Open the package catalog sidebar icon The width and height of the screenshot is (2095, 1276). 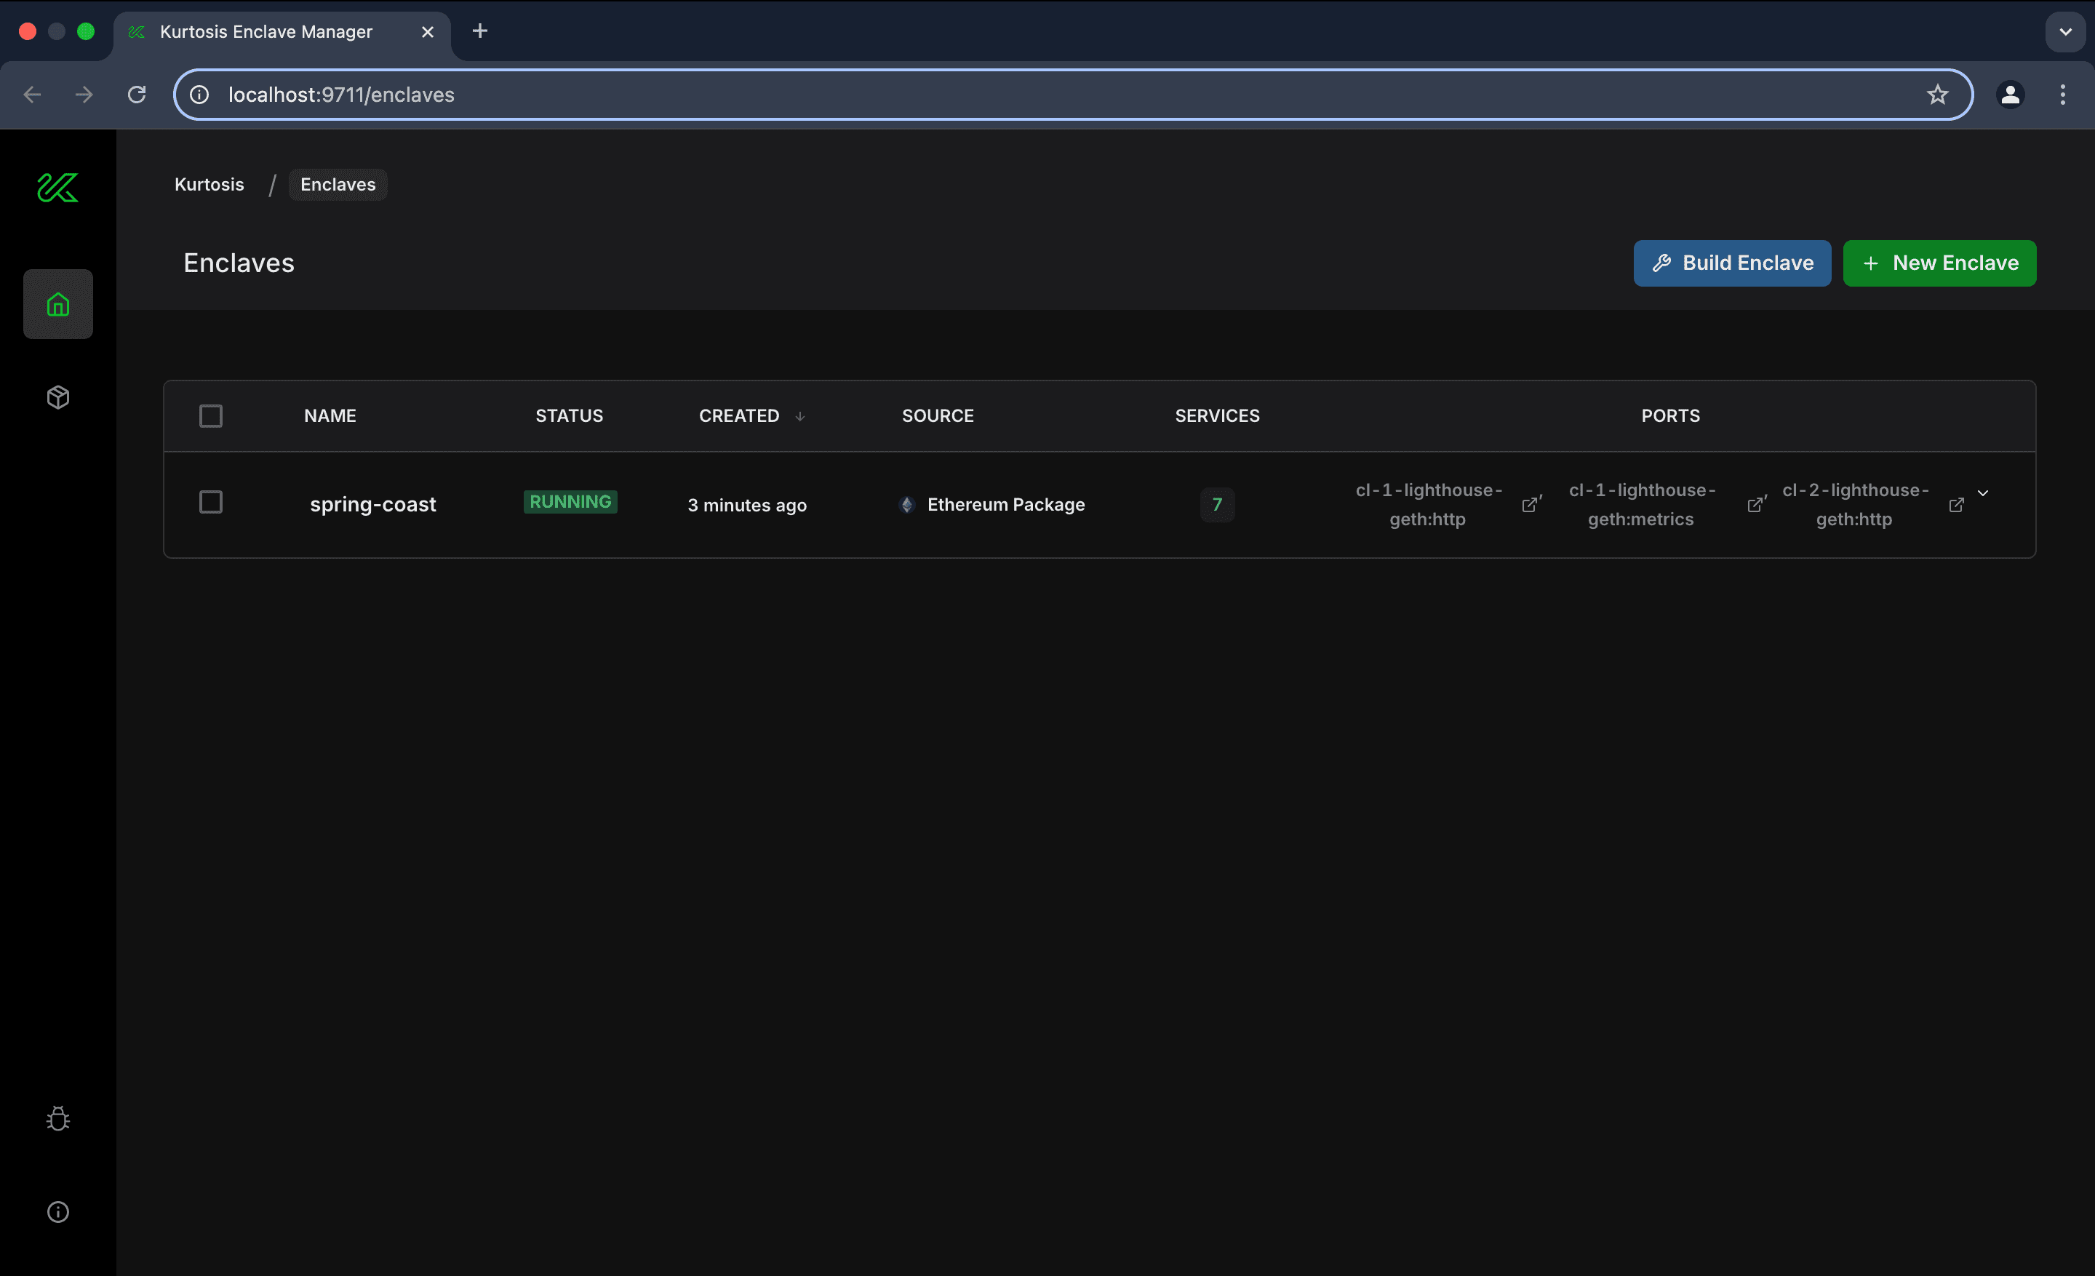(57, 396)
